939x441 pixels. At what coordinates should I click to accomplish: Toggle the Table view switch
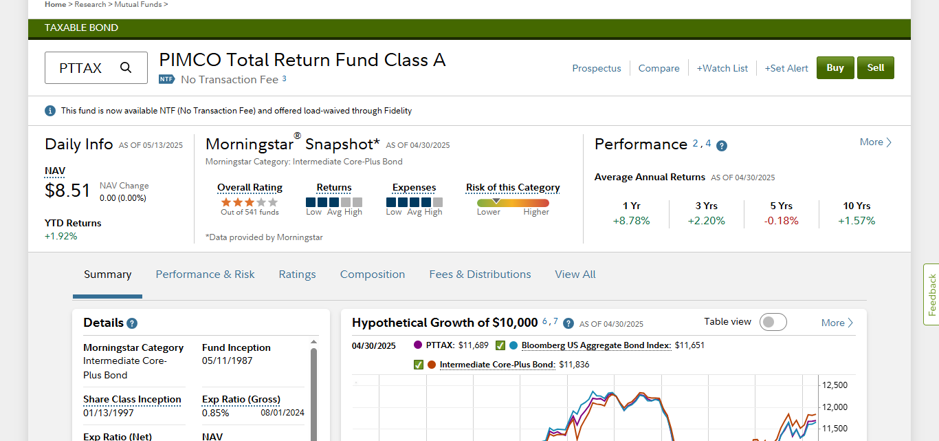773,322
